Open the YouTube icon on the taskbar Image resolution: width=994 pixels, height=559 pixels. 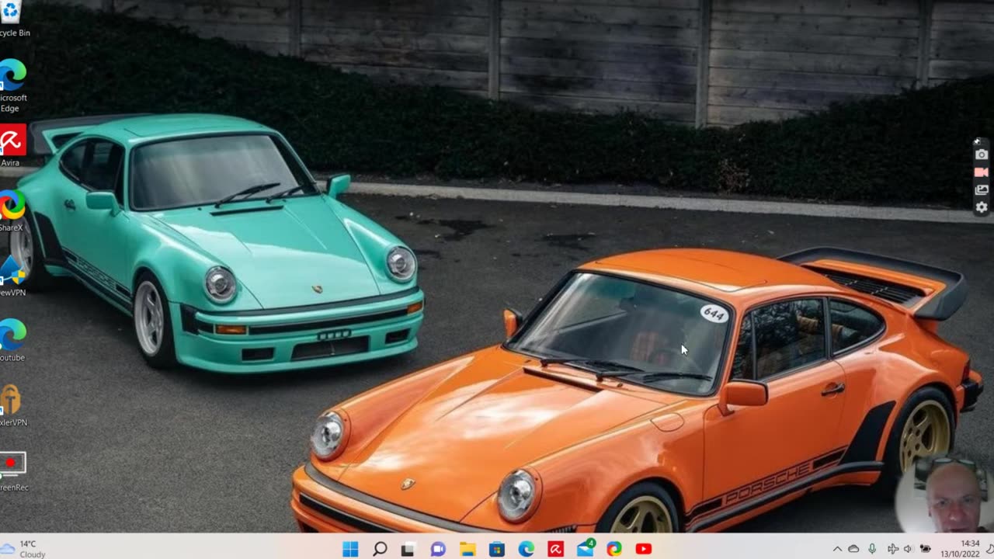[x=644, y=549]
